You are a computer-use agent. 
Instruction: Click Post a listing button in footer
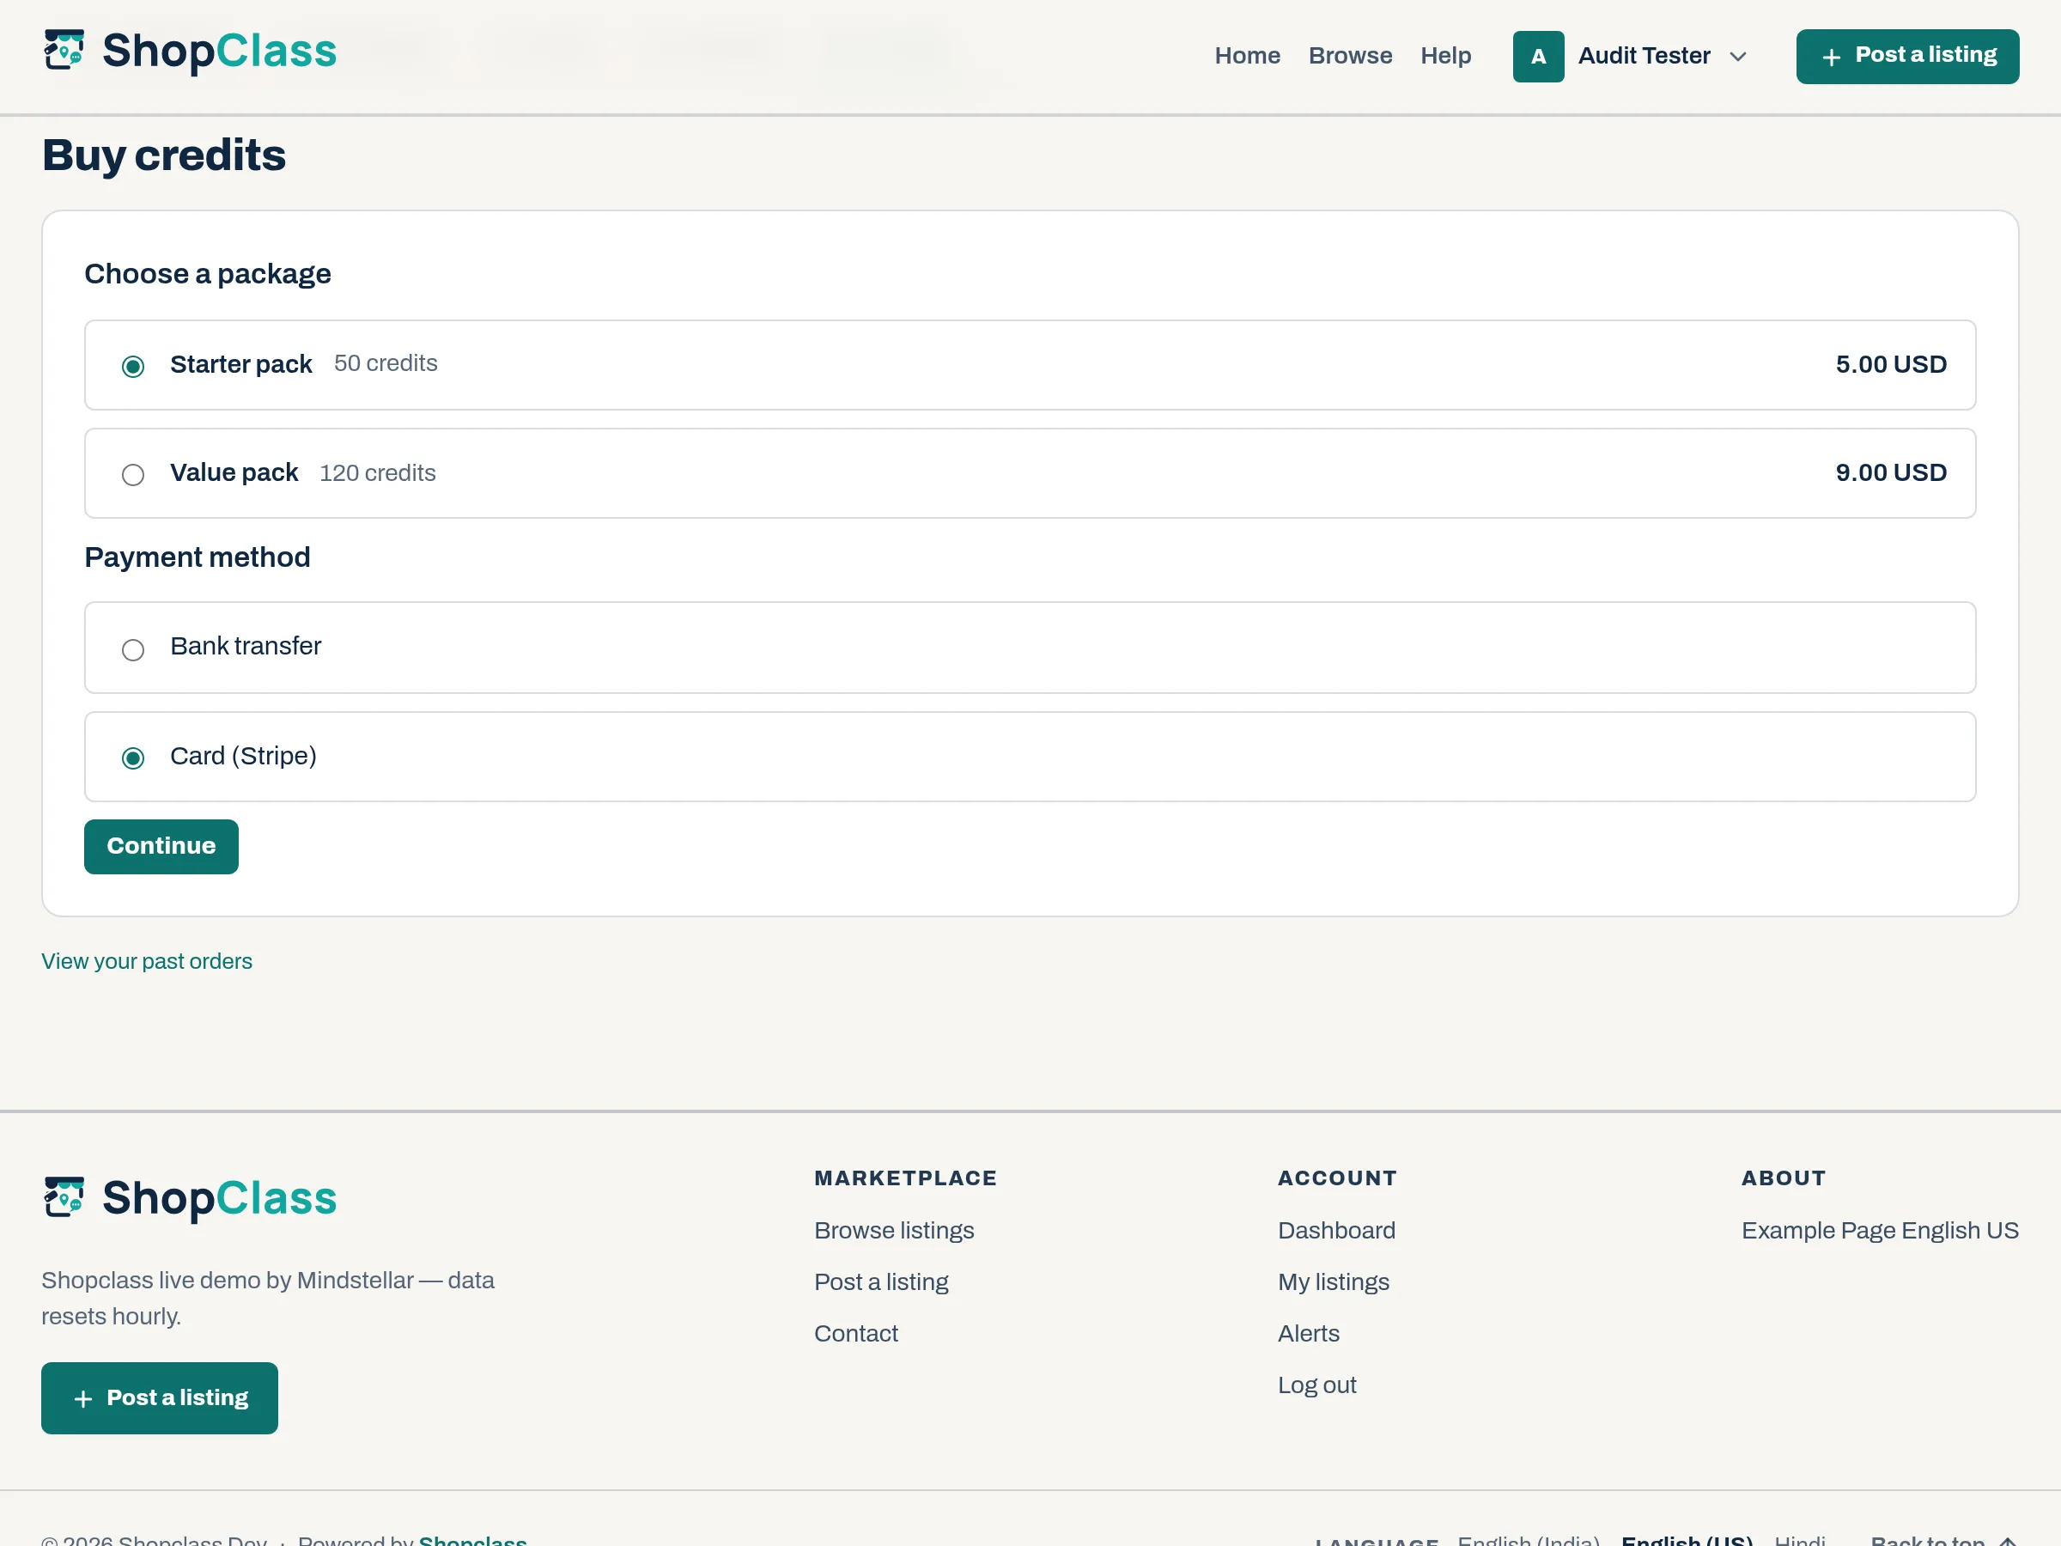[x=160, y=1397]
